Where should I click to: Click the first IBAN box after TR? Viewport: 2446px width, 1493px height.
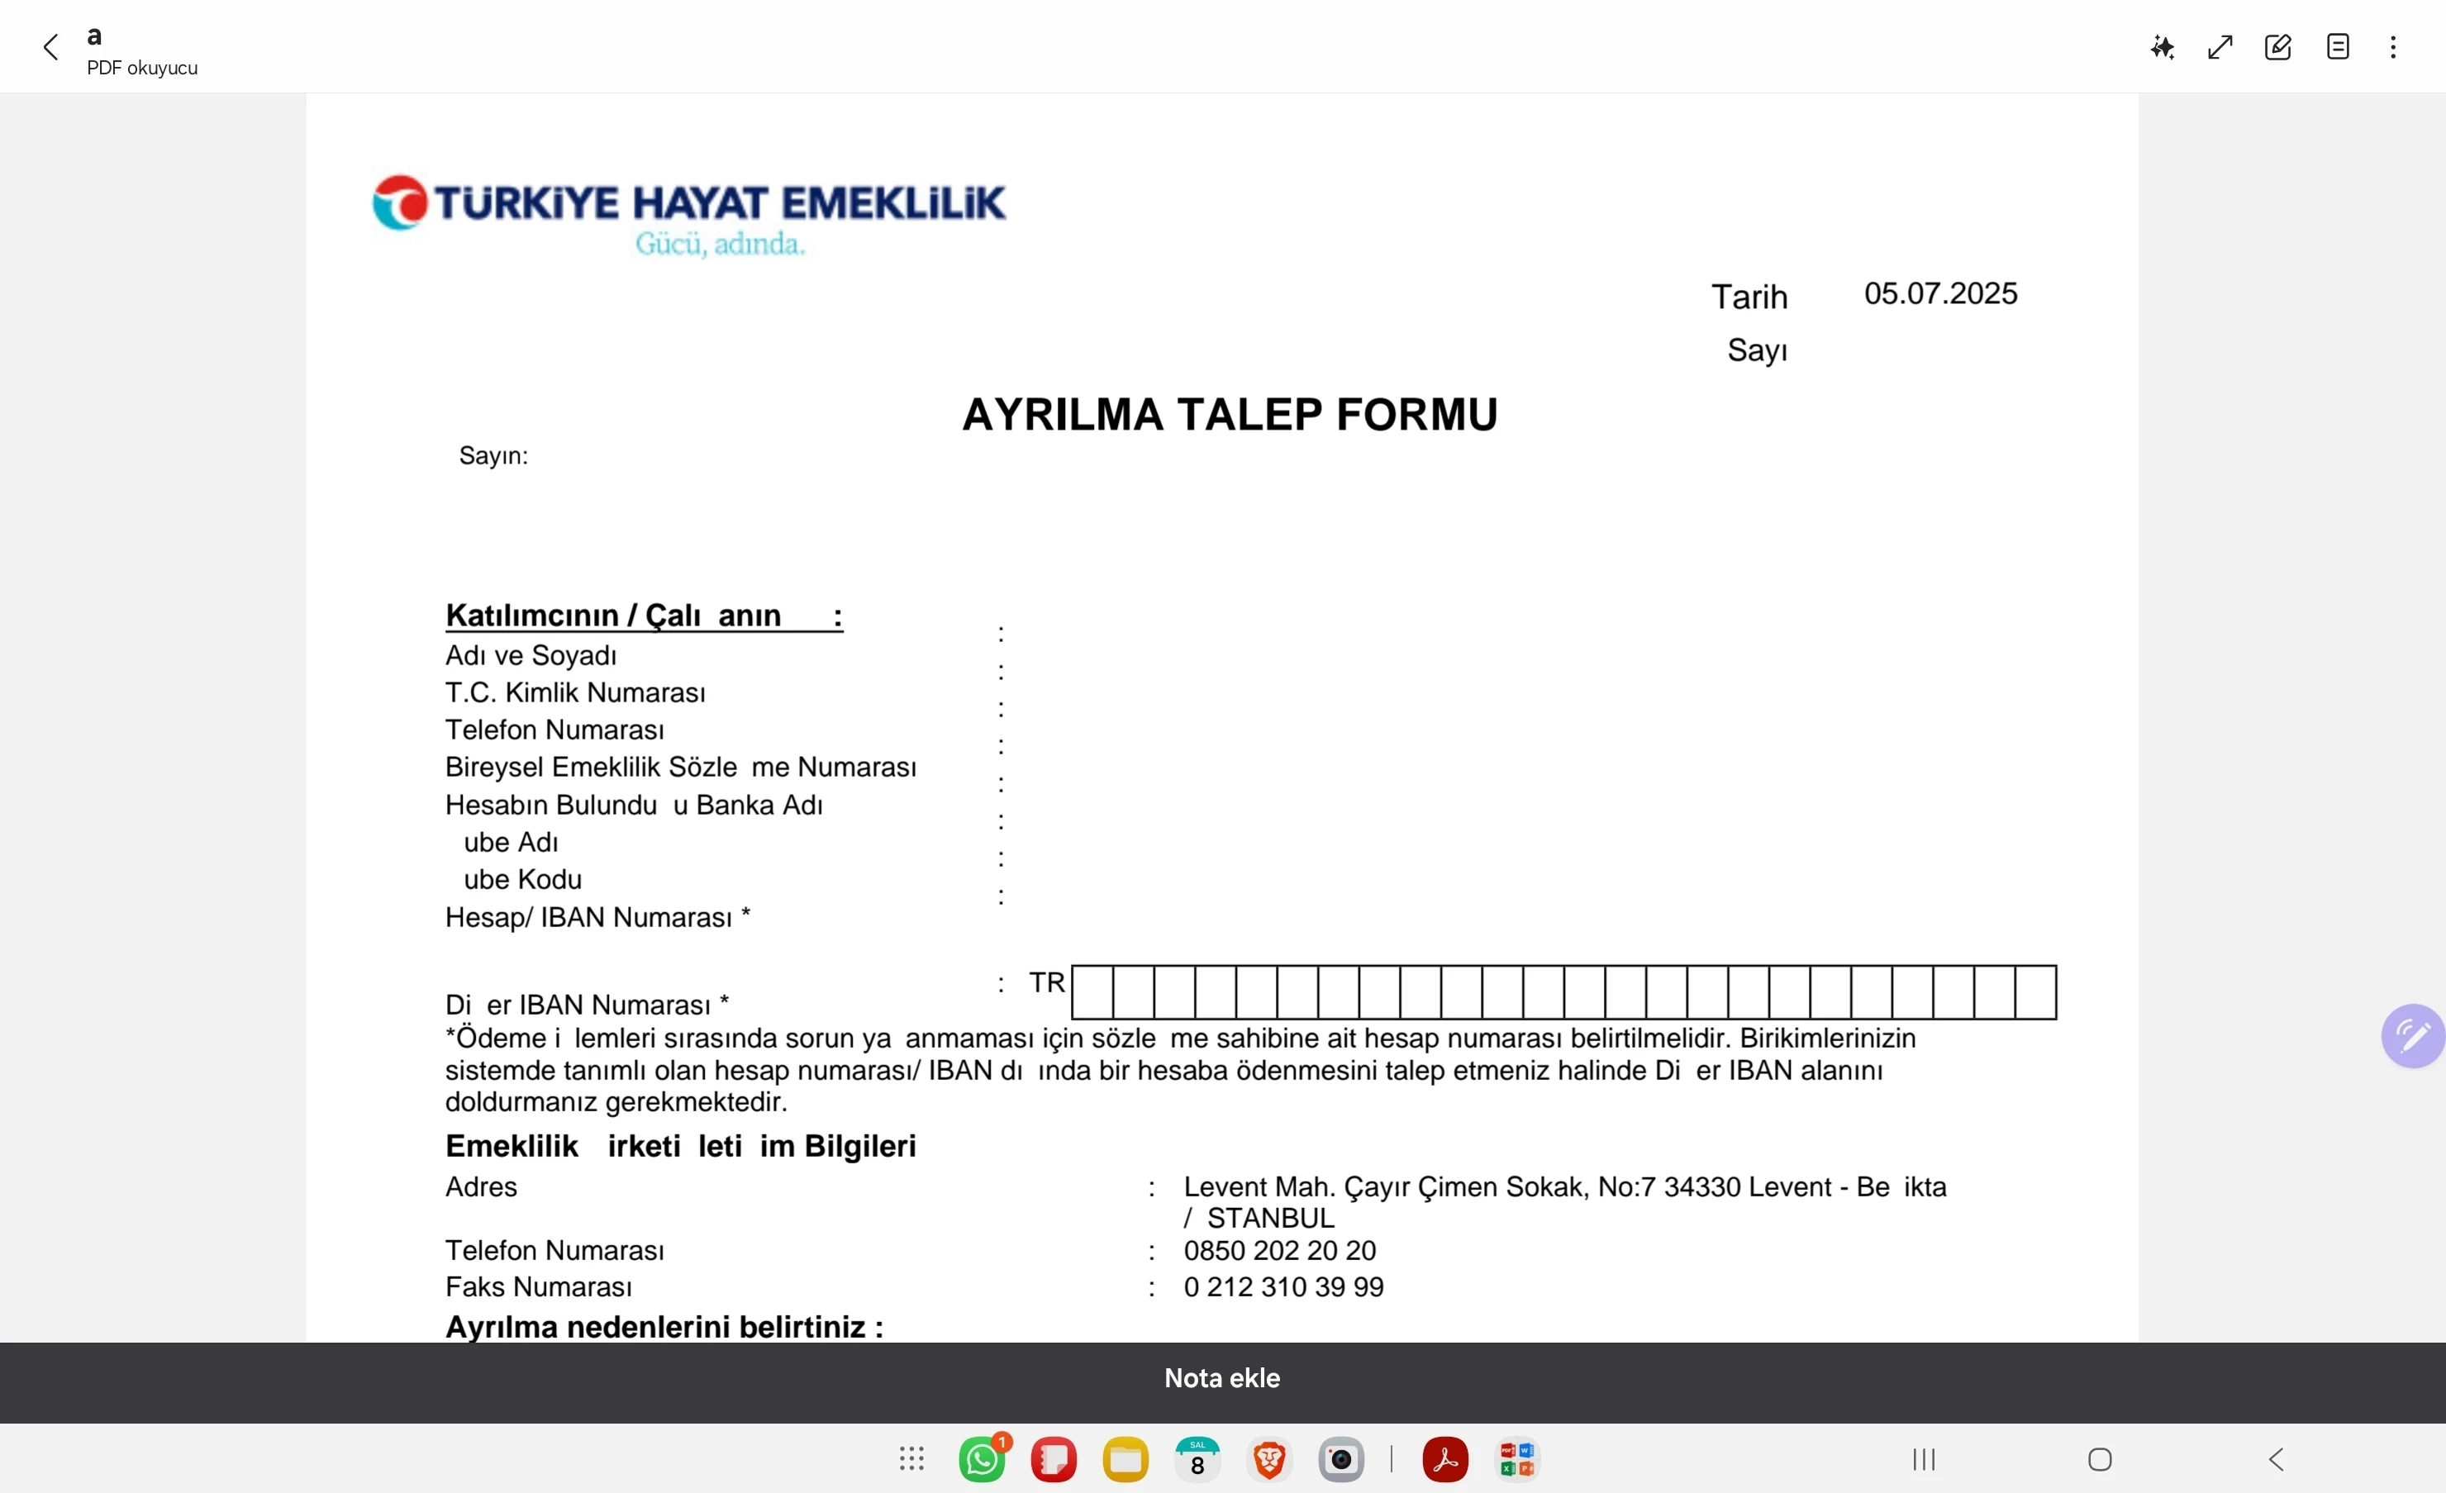(1092, 991)
